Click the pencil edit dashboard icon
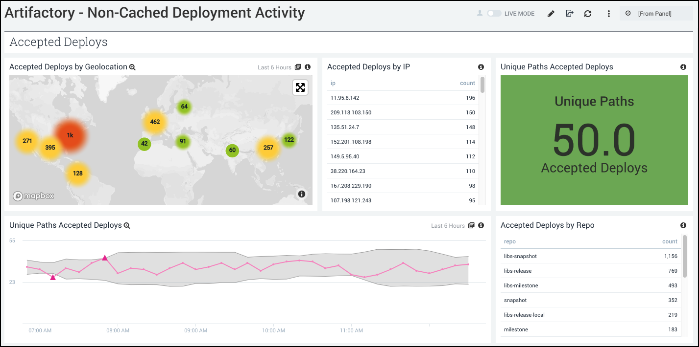The image size is (699, 347). point(551,14)
